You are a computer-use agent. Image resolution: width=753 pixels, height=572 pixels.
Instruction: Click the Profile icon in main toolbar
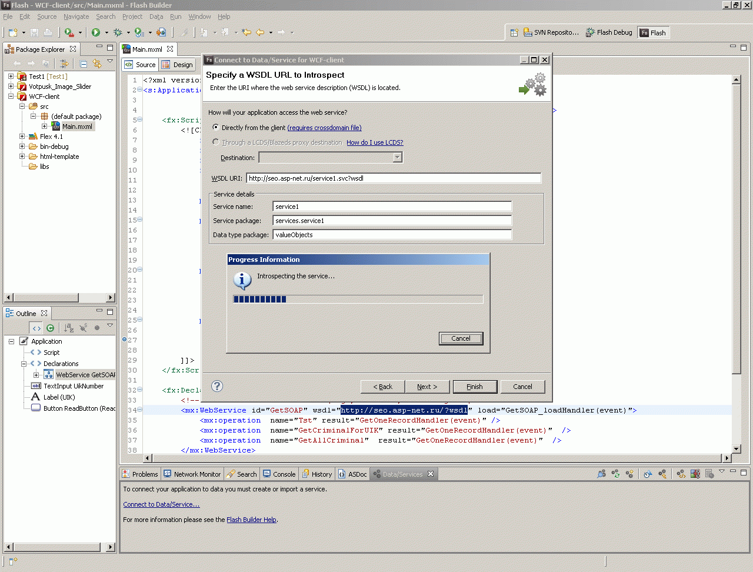point(139,32)
